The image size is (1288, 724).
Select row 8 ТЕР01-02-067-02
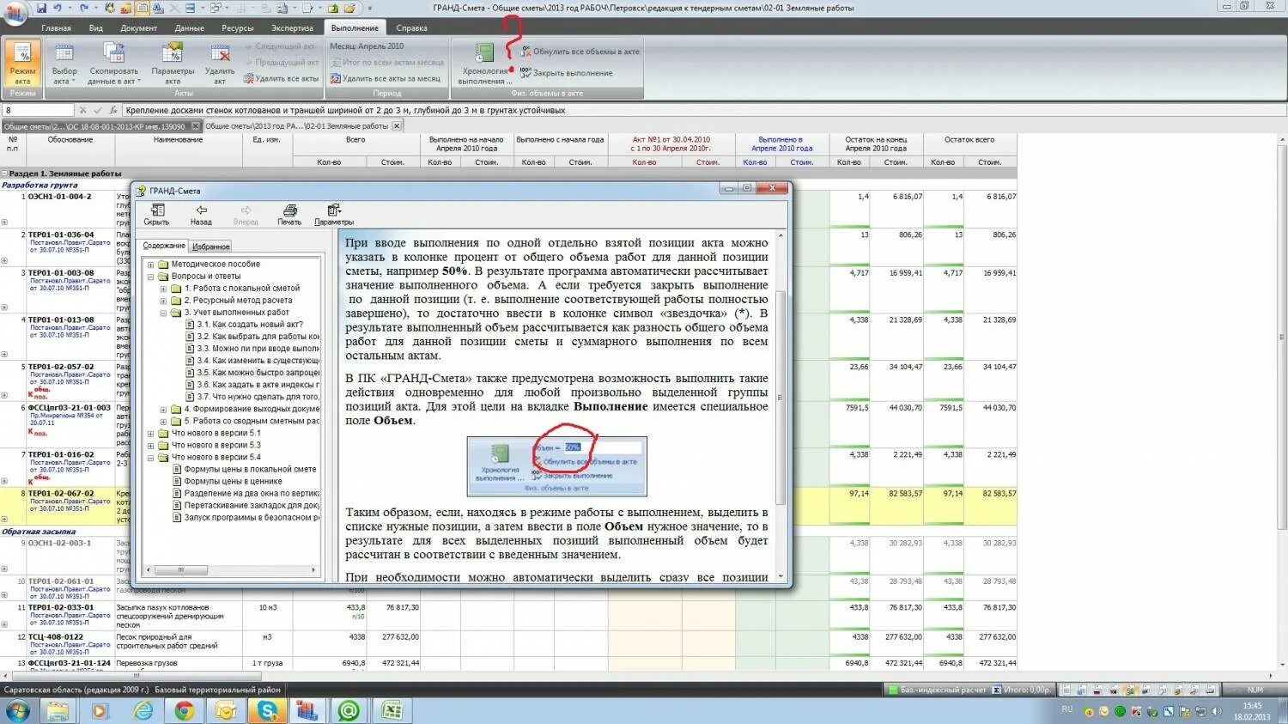click(x=61, y=494)
